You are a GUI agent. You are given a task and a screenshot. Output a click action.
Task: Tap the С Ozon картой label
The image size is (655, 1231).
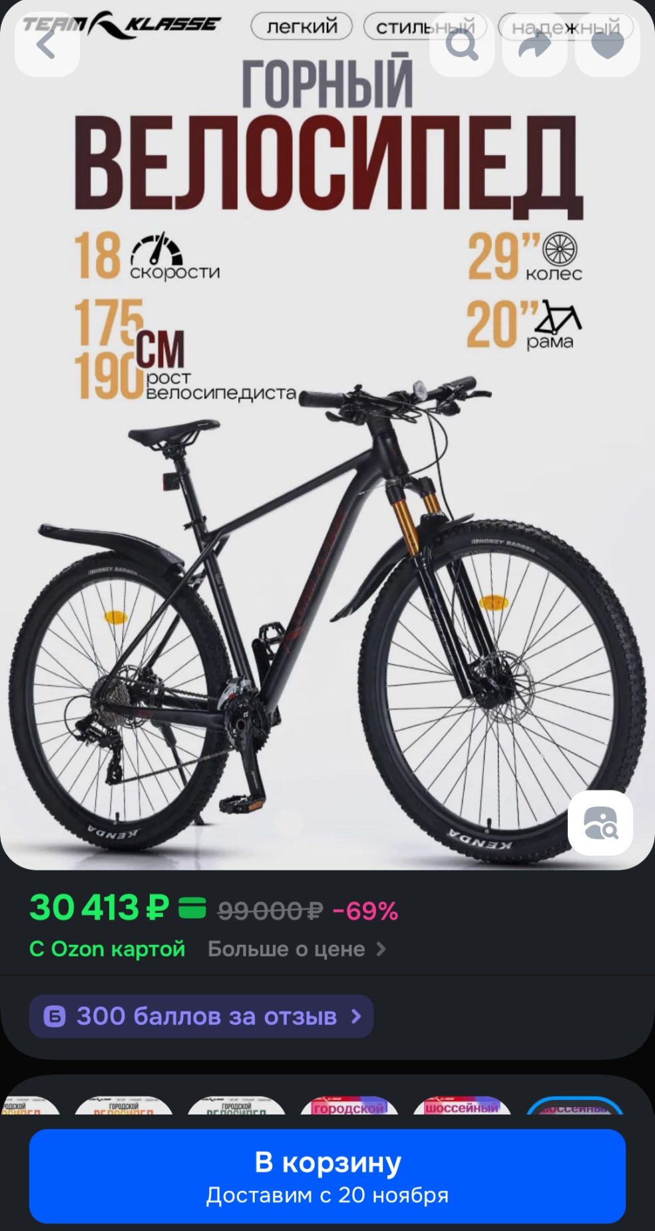coord(107,949)
